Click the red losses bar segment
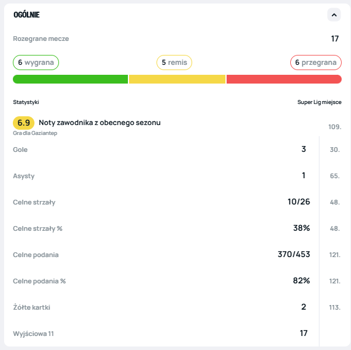Image resolution: width=351 pixels, height=350 pixels. 284,79
